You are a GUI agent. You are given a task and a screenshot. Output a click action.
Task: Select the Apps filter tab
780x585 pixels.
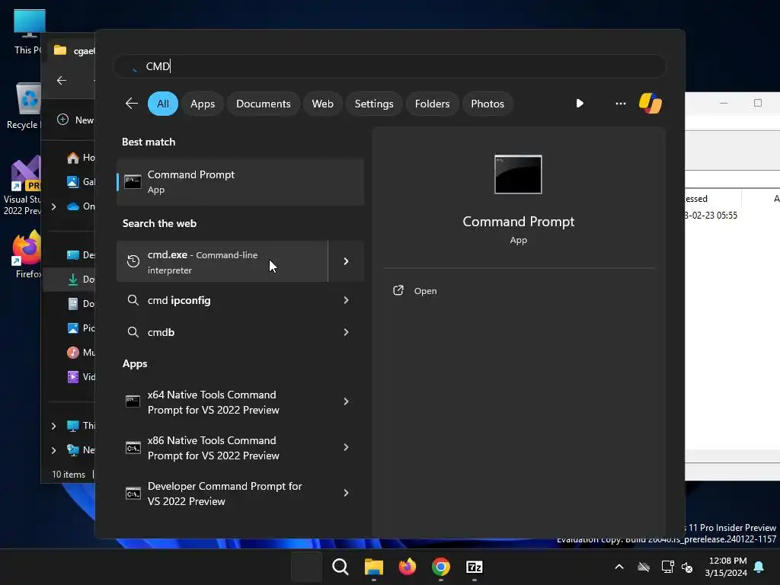[203, 104]
